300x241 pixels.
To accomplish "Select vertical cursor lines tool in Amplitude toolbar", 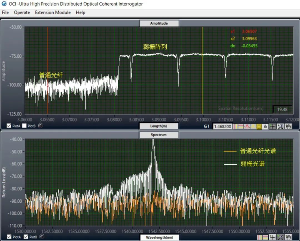I will (235, 126).
